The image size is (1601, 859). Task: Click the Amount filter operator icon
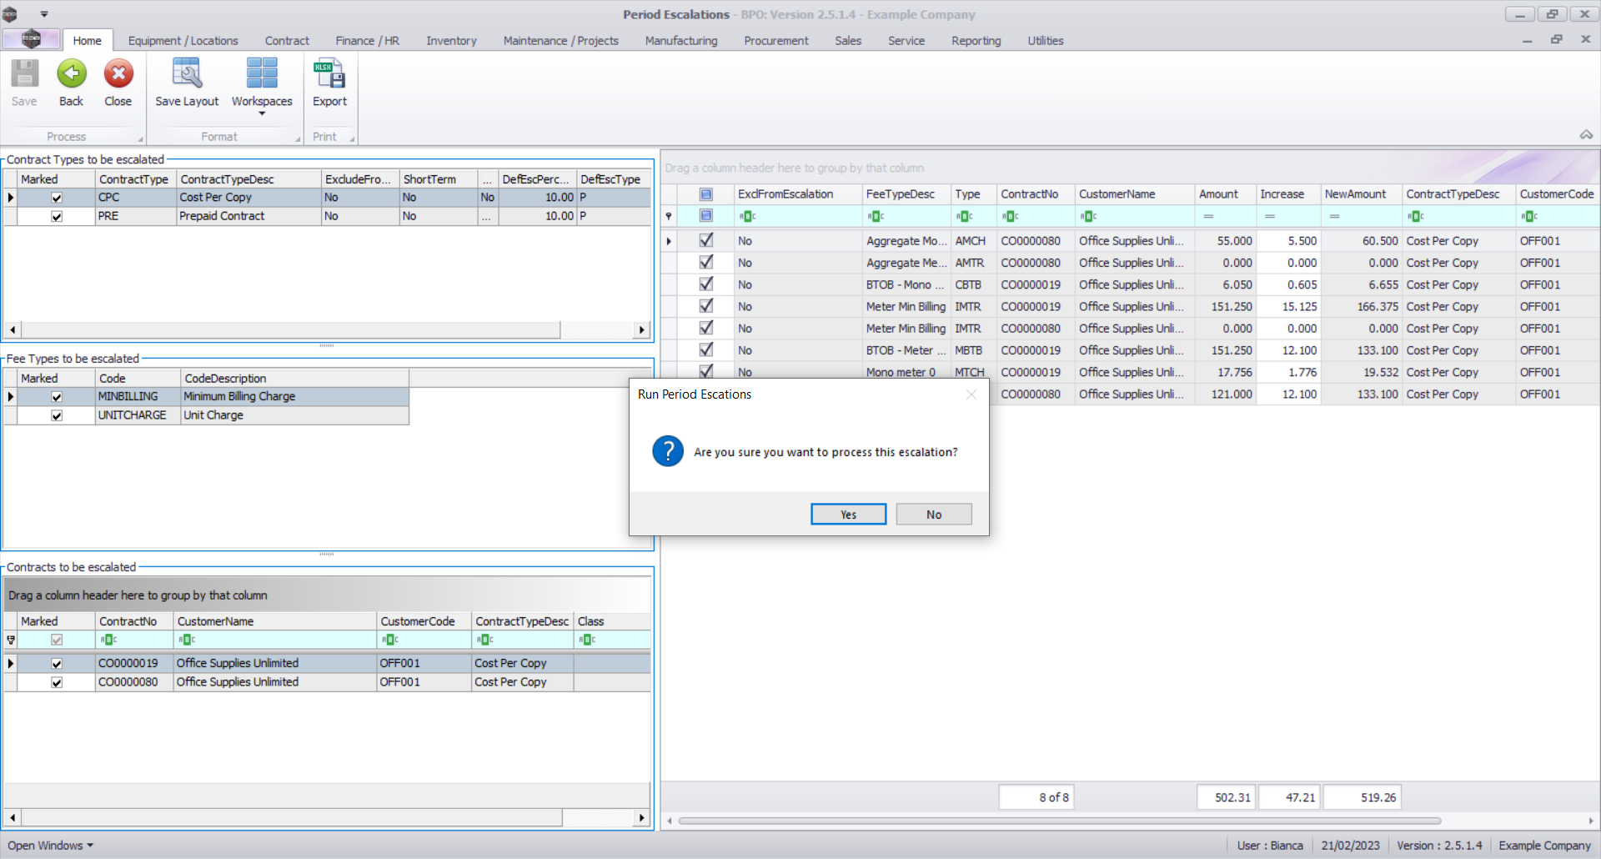[x=1208, y=217]
